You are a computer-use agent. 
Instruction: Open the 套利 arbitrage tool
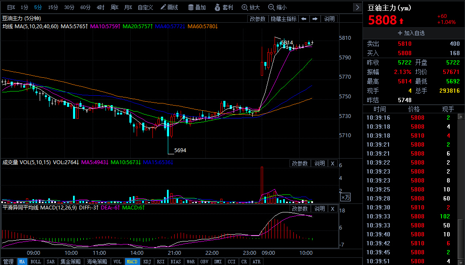tap(224, 7)
